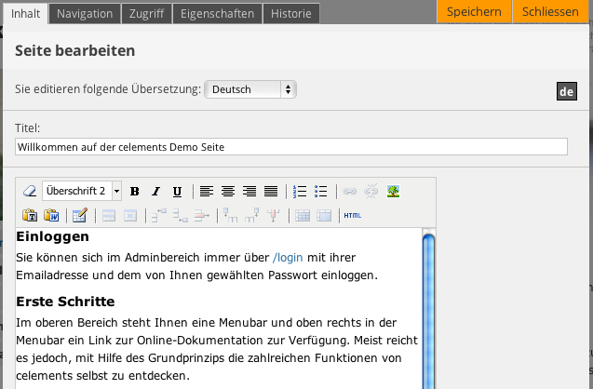This screenshot has height=389, width=593.
Task: Click the Speichern button
Action: point(474,12)
